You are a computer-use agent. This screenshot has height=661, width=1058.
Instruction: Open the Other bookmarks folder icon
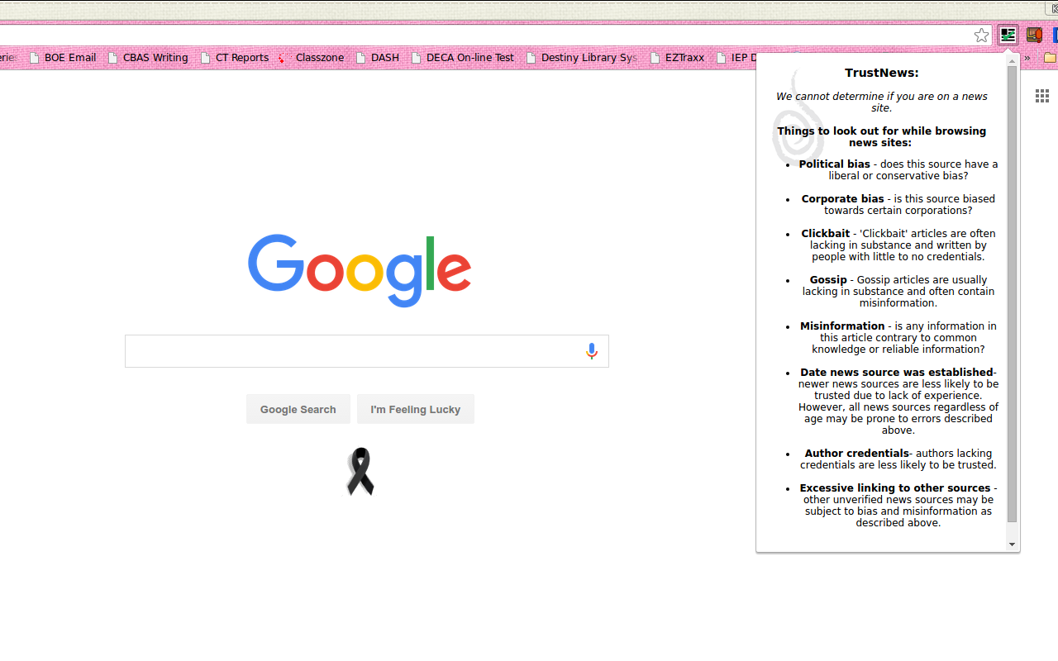coord(1051,58)
